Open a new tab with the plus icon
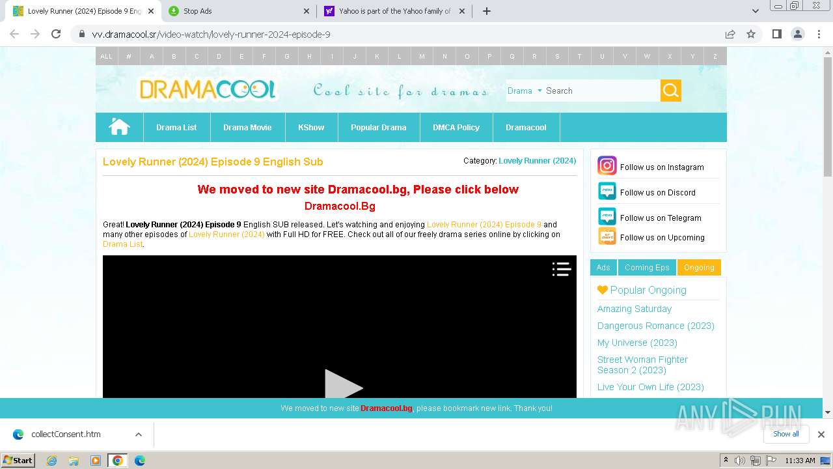 point(486,11)
